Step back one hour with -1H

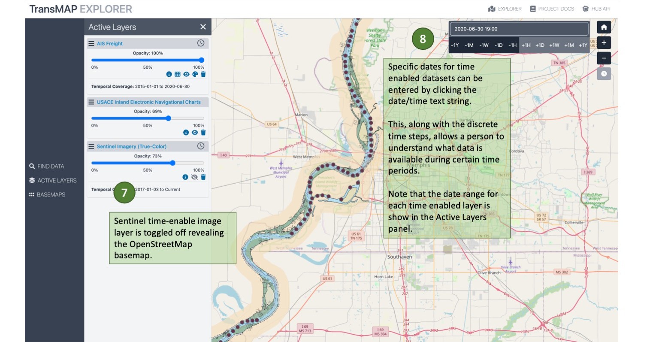(x=513, y=45)
